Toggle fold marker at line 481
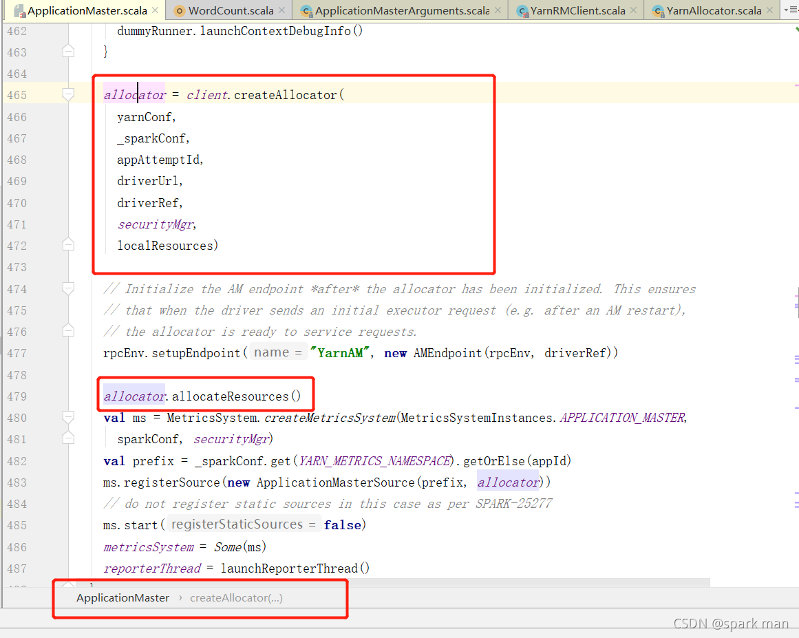This screenshot has width=799, height=638. point(67,438)
